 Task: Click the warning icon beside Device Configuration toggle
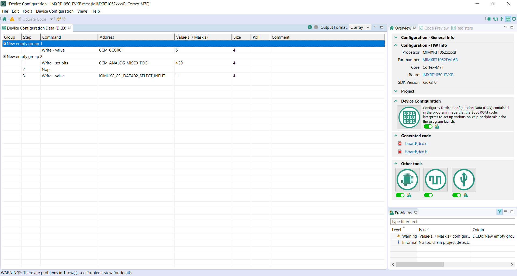pos(437,126)
